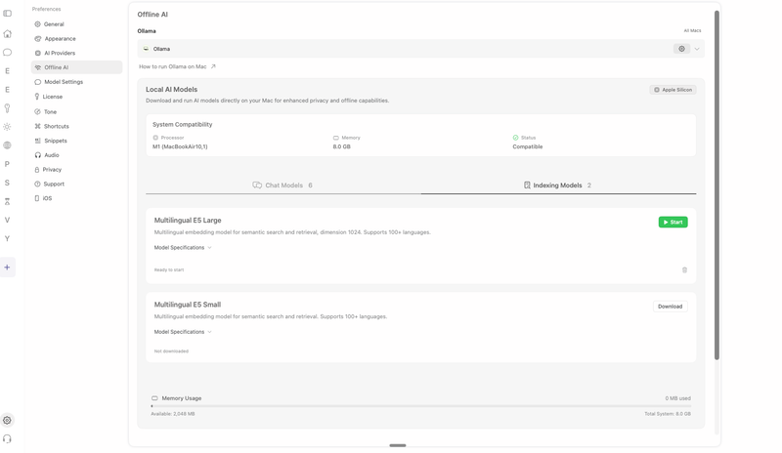
Task: Delete Multilingual E5 Large via trash icon
Action: (684, 270)
